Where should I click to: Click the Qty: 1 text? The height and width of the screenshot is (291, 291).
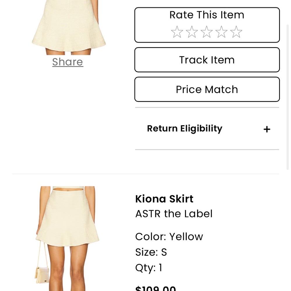pyautogui.click(x=149, y=267)
